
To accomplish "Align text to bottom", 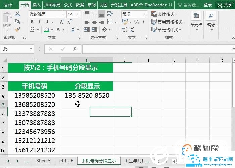I will coord(102,14).
